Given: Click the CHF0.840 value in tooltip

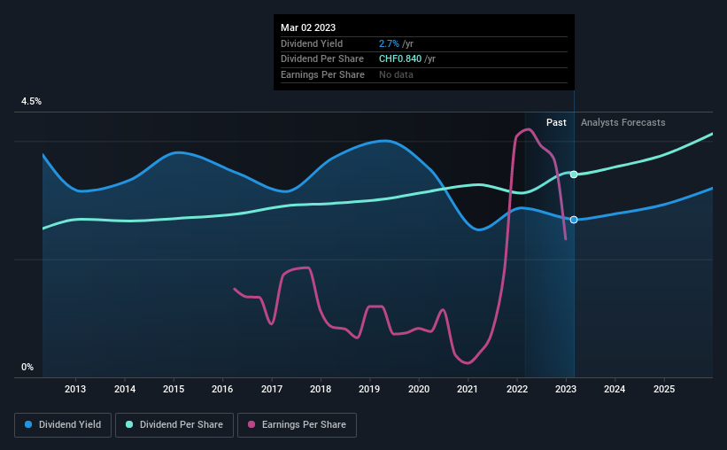Looking at the screenshot, I should coord(400,59).
